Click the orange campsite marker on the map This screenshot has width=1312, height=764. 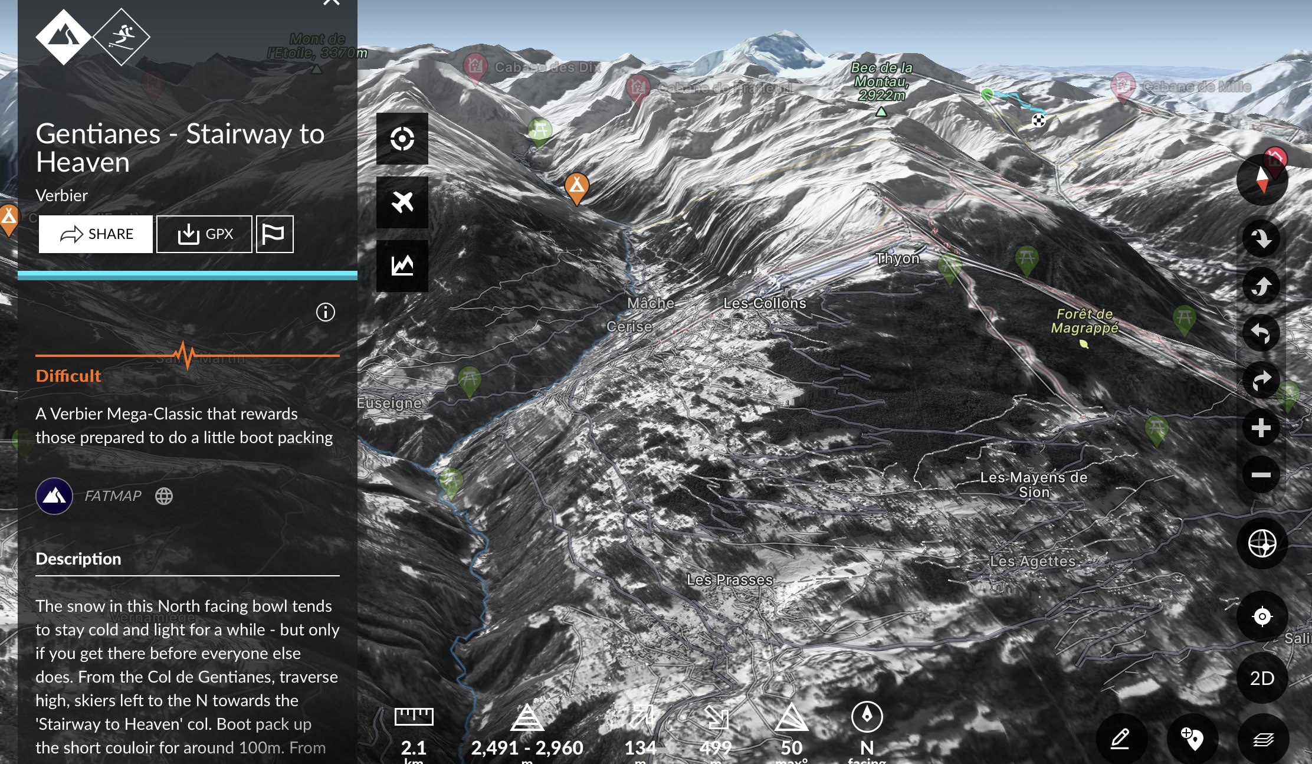coord(577,188)
